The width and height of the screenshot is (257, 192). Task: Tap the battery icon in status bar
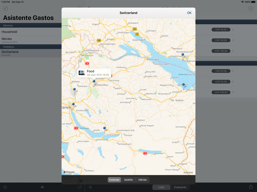tap(253, 2)
